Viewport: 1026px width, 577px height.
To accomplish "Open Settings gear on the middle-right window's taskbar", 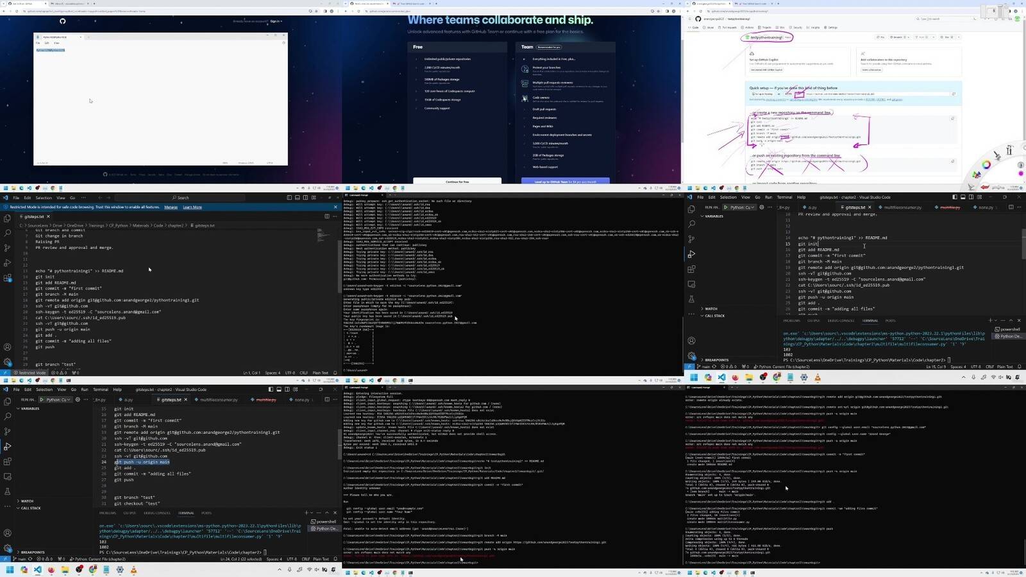I will coord(804,377).
